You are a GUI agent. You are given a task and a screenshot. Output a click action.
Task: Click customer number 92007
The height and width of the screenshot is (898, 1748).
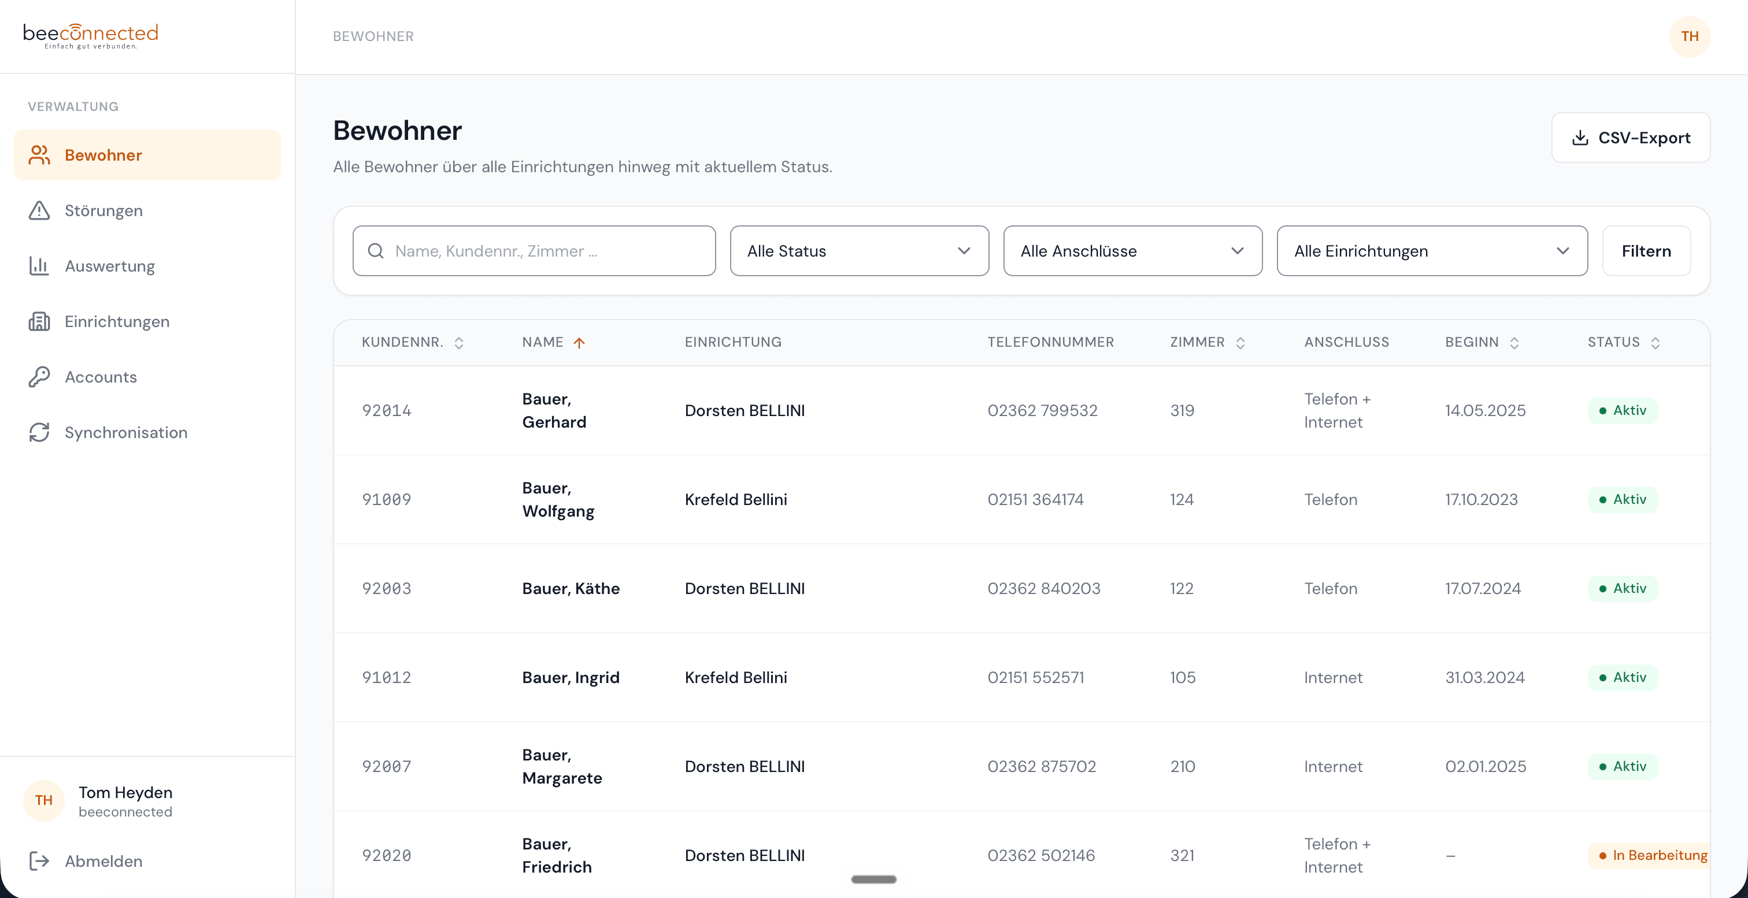tap(387, 766)
